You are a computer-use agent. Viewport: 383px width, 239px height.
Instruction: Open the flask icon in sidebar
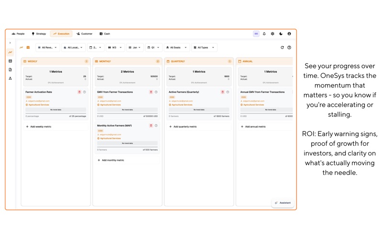[x=10, y=78]
